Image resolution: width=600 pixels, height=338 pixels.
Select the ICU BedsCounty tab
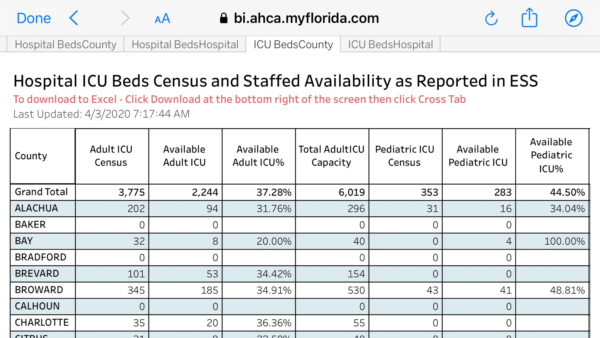pos(293,45)
